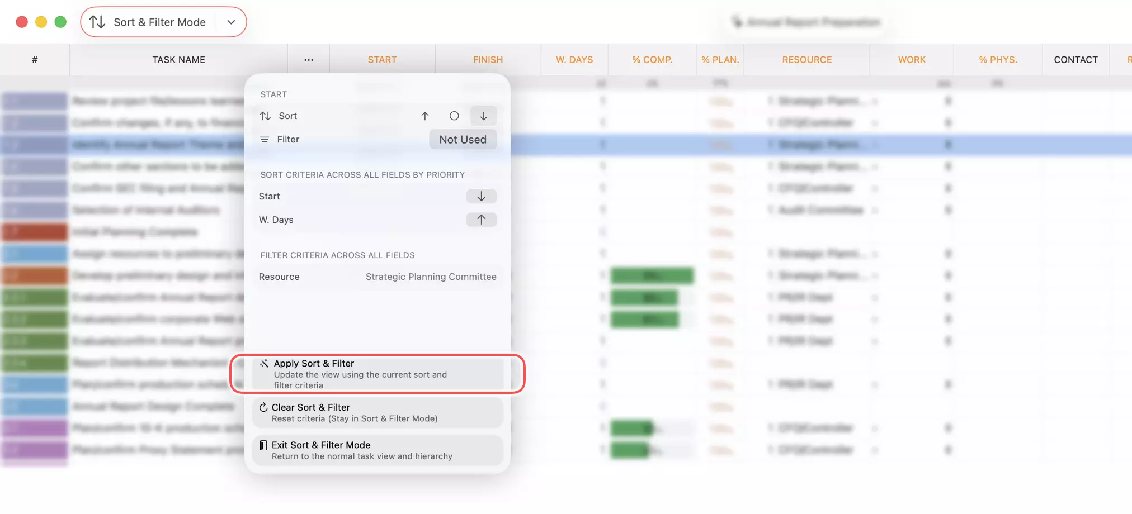Toggle descending sort on the Start criterion

coord(481,196)
